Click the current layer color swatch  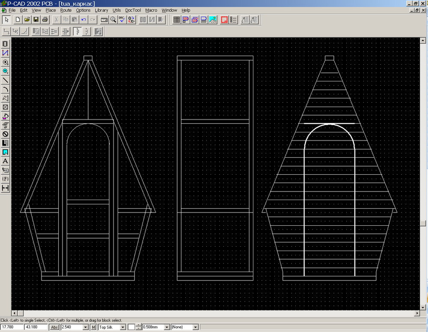pos(131,327)
